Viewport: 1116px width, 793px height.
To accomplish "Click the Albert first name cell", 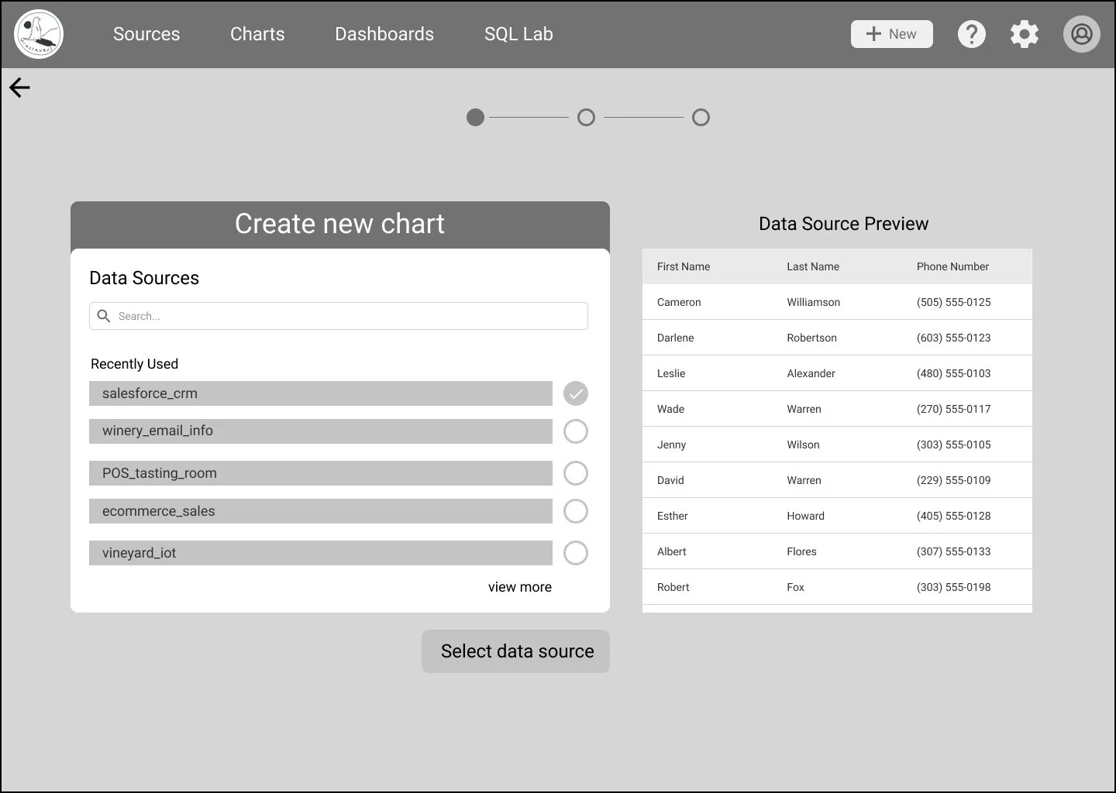I will click(672, 551).
